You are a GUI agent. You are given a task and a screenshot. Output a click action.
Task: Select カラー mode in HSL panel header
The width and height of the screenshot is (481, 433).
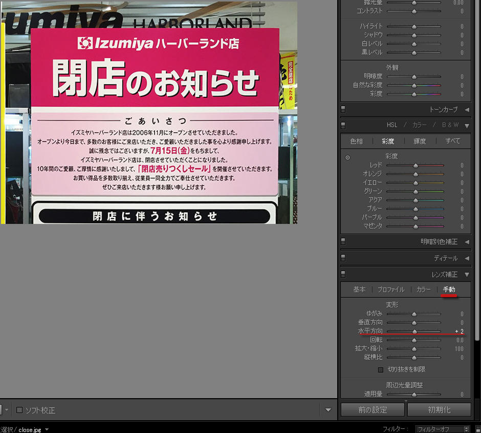(x=420, y=125)
